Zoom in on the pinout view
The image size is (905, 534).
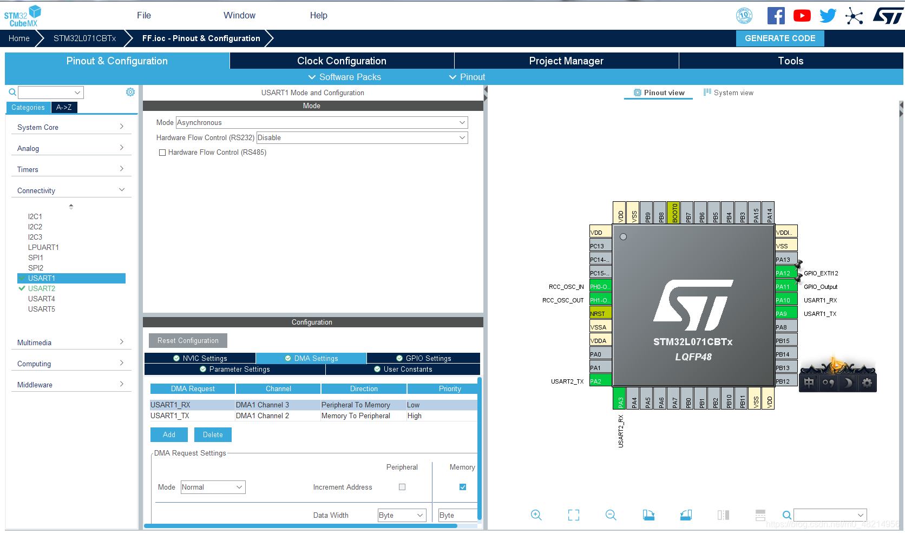click(x=536, y=515)
